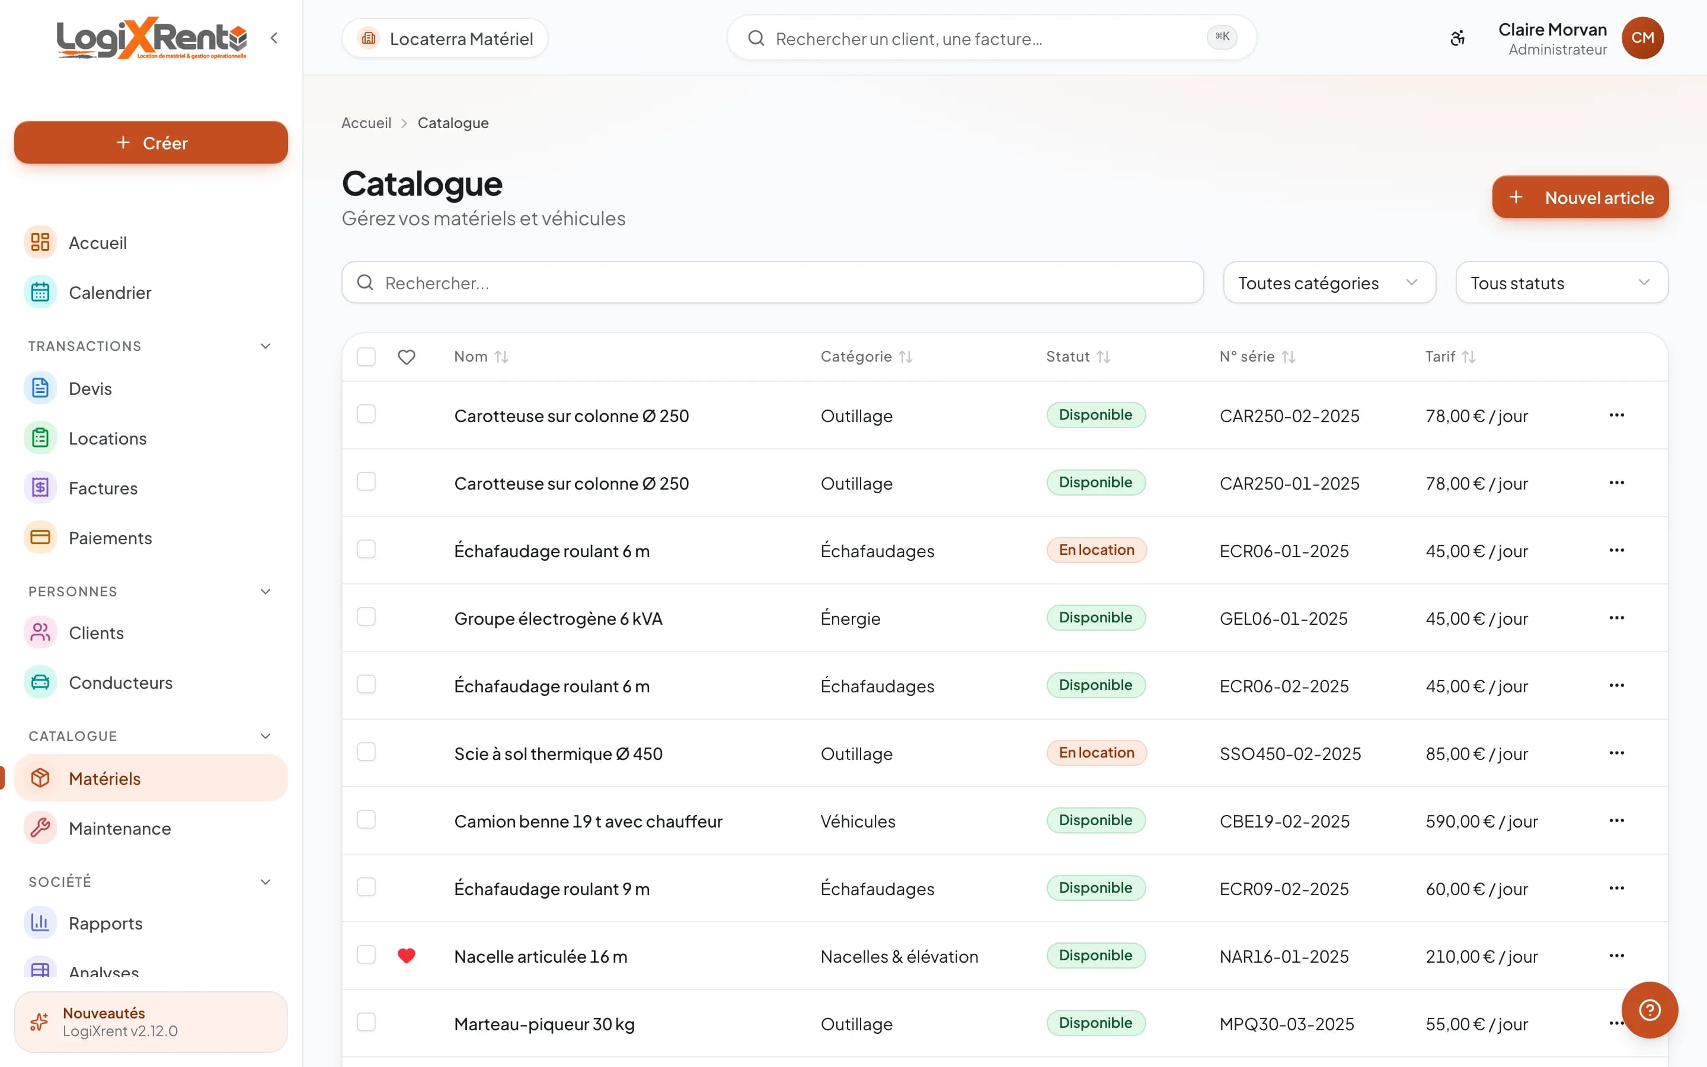
Task: Open row actions for Scie à sol thermique
Action: 1617,753
